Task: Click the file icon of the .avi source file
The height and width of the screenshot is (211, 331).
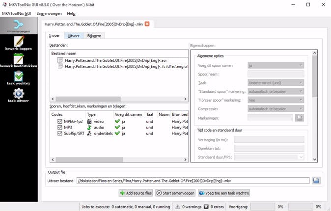Action: pyautogui.click(x=60, y=60)
